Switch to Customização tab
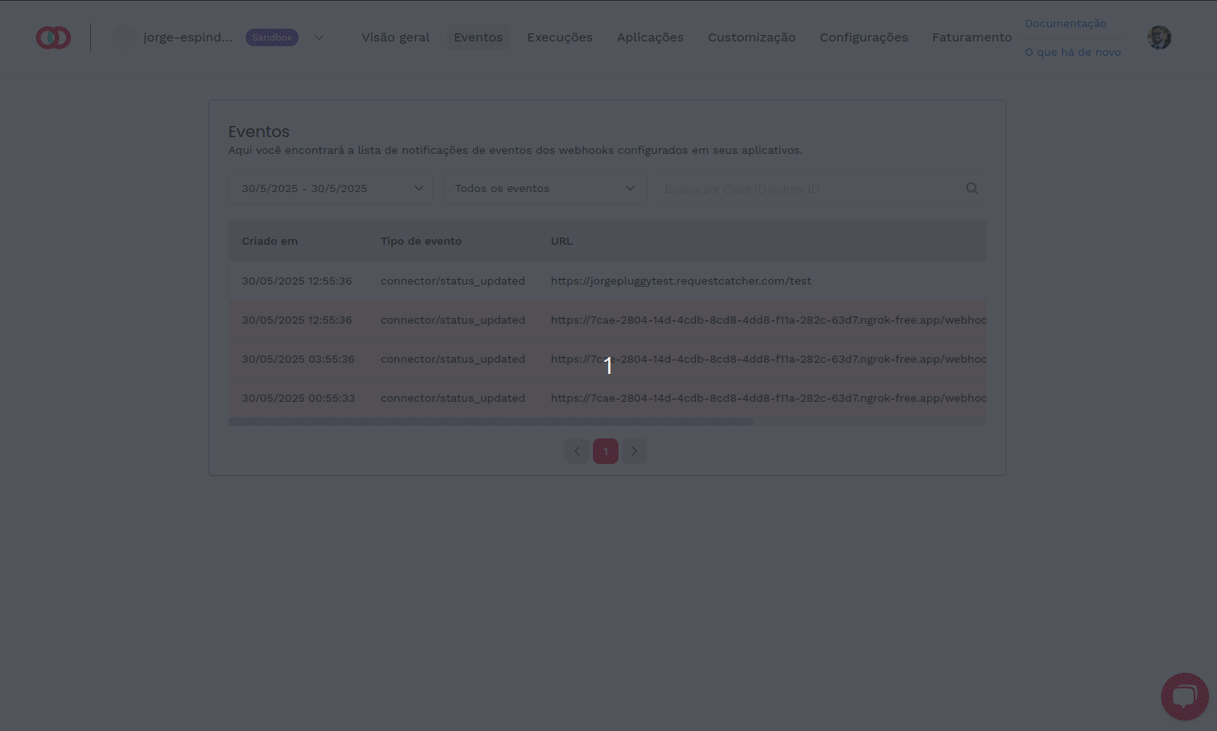1217x731 pixels. click(751, 37)
